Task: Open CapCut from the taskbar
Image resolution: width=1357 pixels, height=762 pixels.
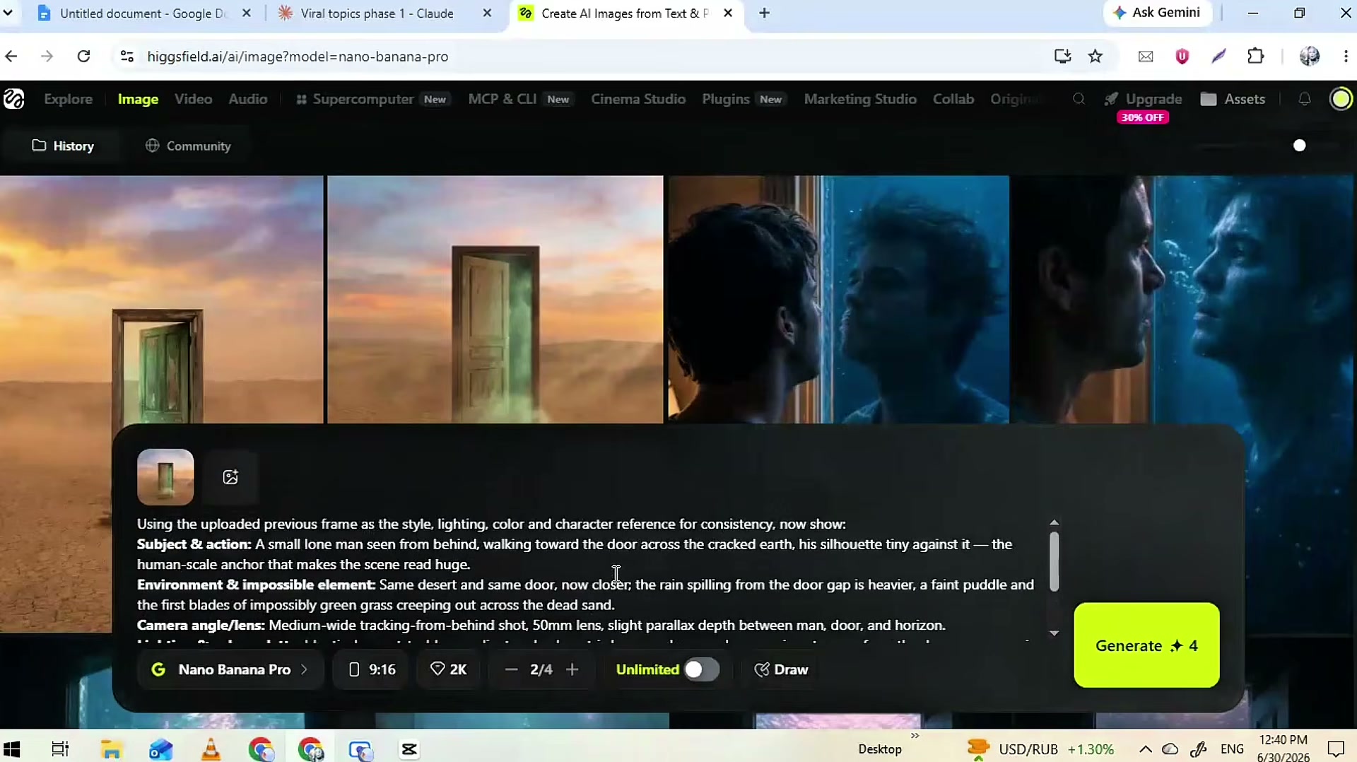Action: (x=409, y=749)
